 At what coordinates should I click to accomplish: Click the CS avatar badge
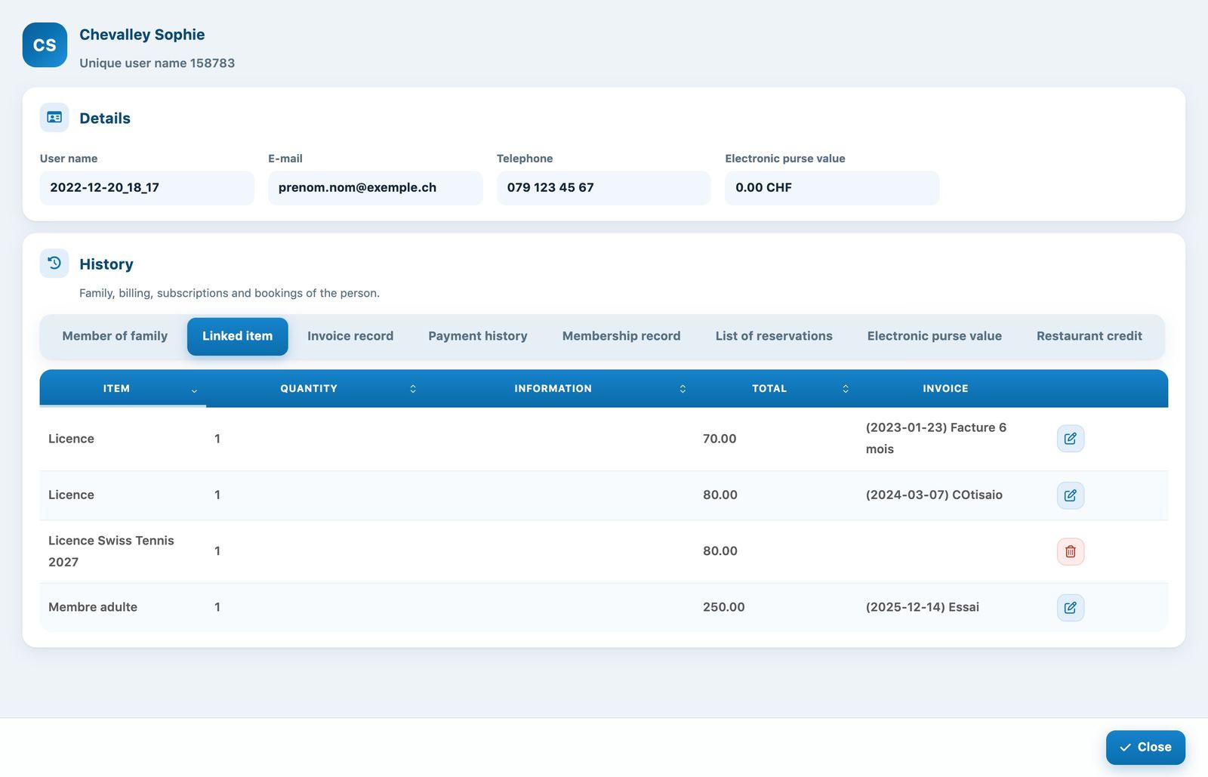[45, 45]
